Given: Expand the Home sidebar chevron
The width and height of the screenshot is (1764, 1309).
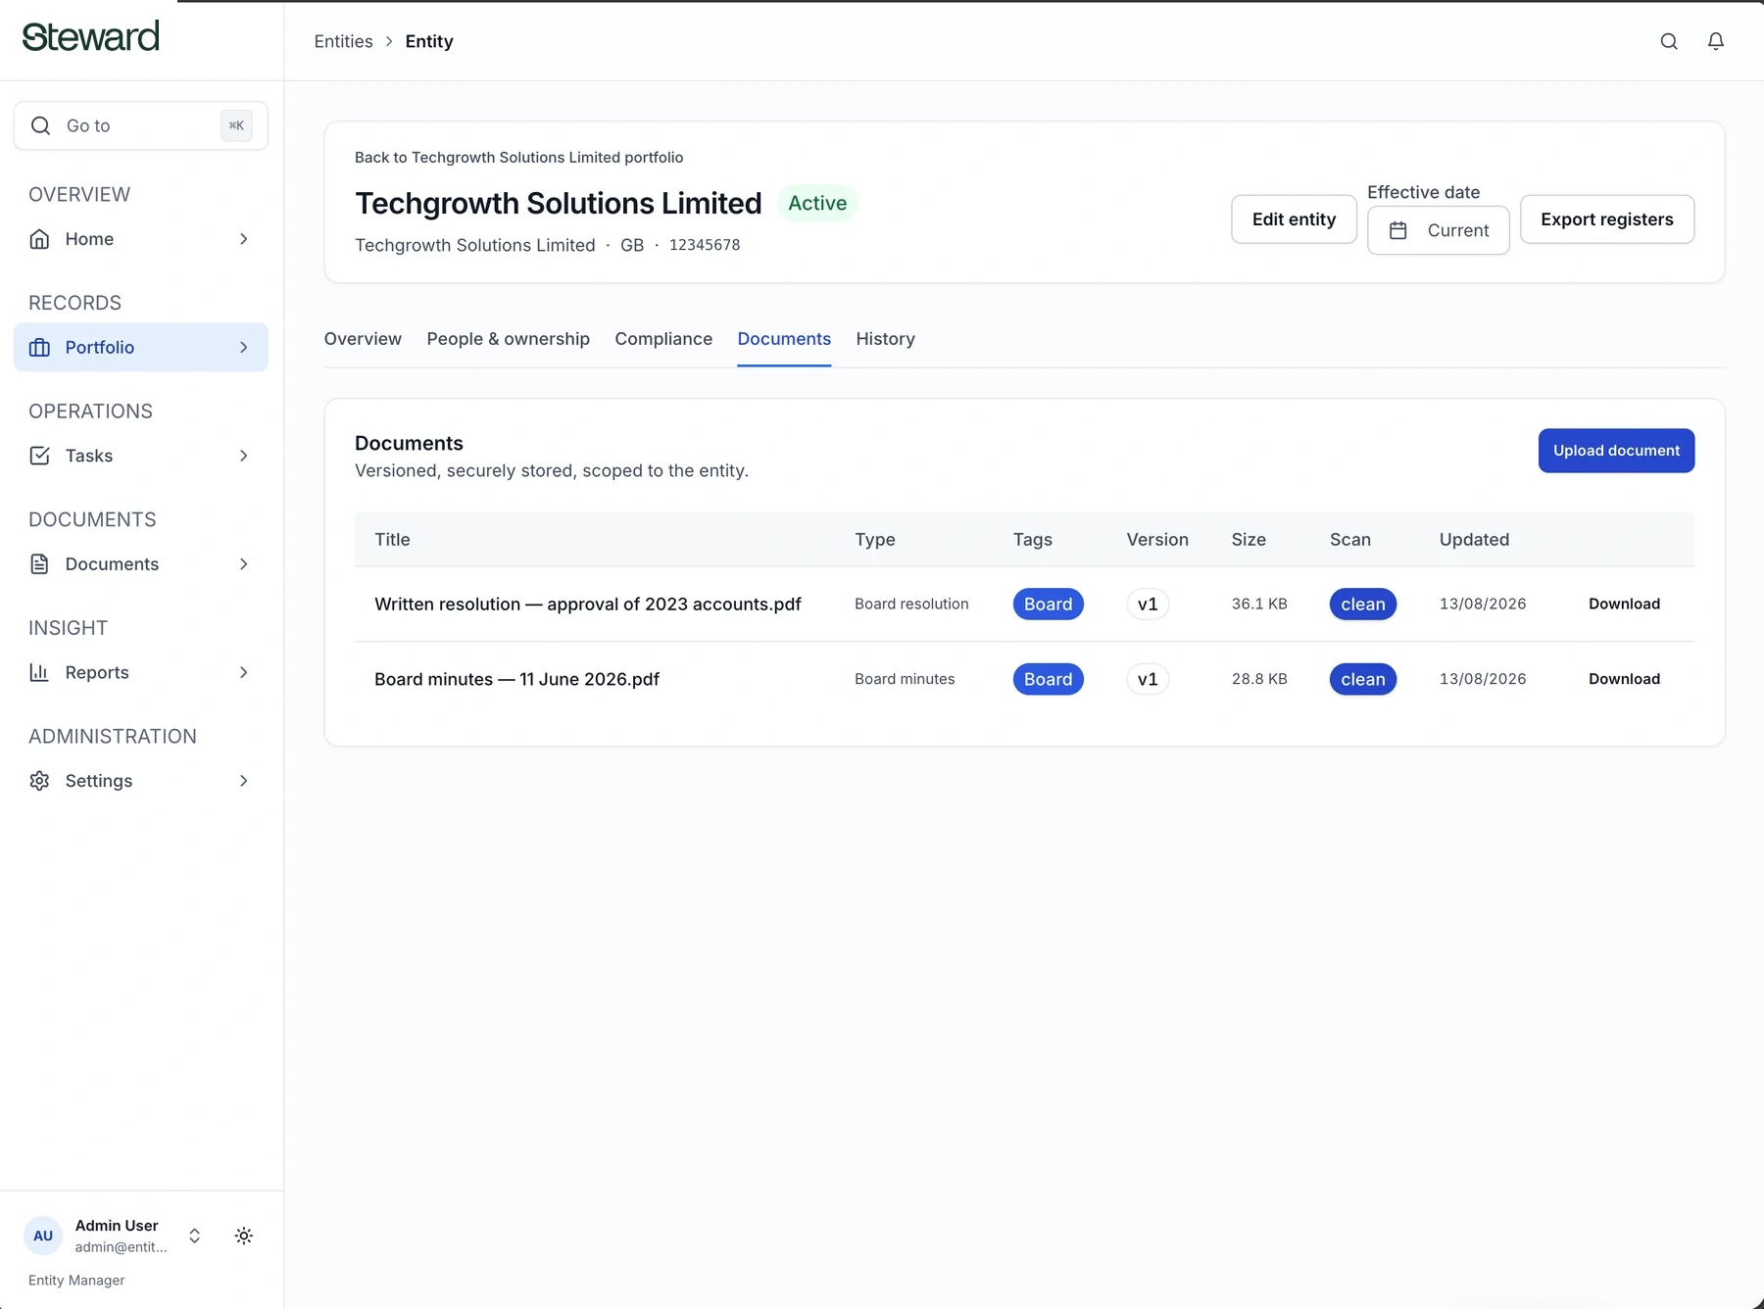Looking at the screenshot, I should coord(244,239).
